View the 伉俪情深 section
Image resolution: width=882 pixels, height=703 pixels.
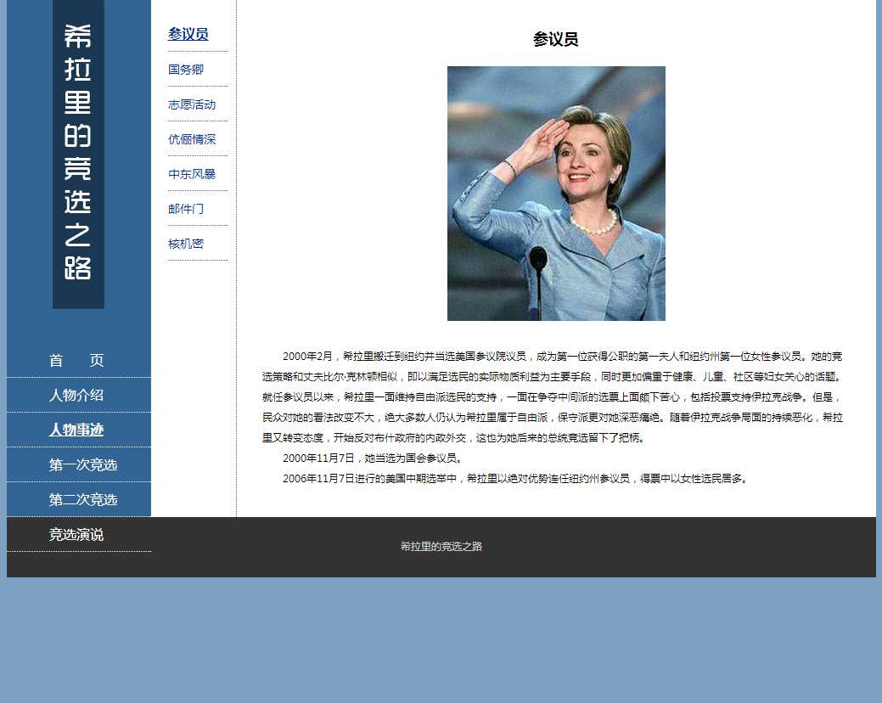(192, 139)
